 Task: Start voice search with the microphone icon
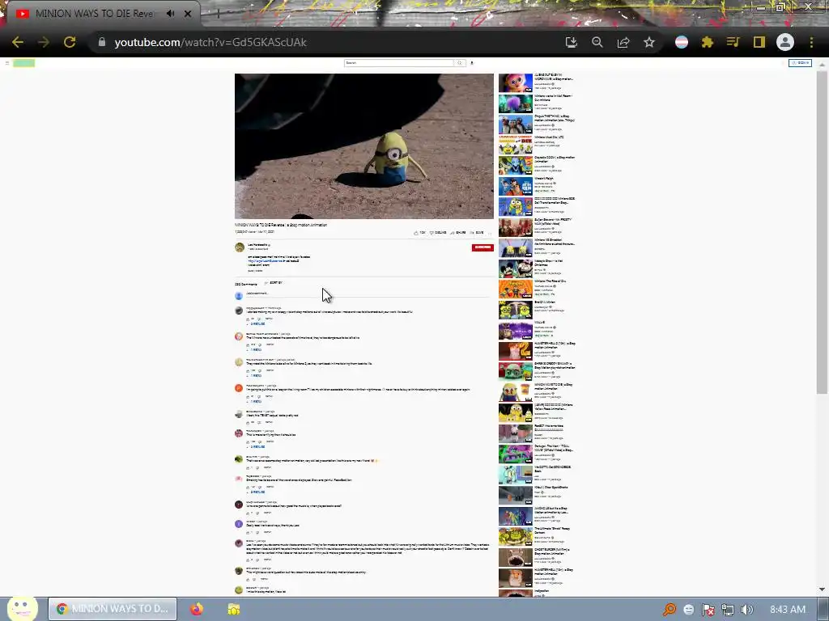[x=472, y=63]
